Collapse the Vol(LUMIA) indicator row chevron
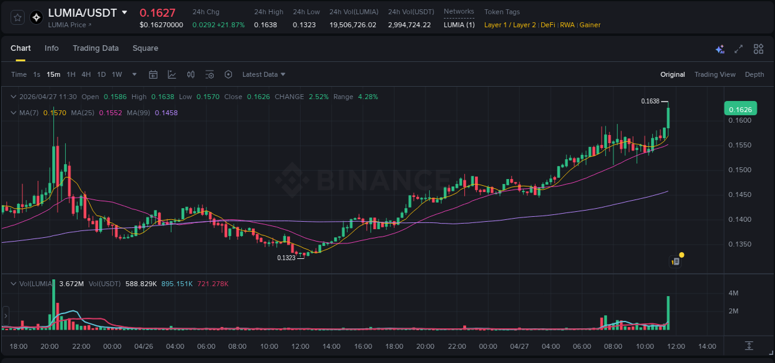The height and width of the screenshot is (363, 775). tap(14, 284)
